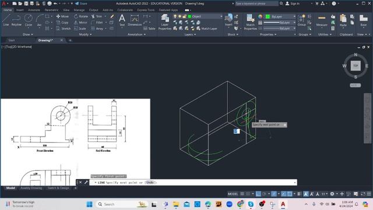Viewport: 373px width, 210px height.
Task: Expand the Modify panel
Action: 85,34
